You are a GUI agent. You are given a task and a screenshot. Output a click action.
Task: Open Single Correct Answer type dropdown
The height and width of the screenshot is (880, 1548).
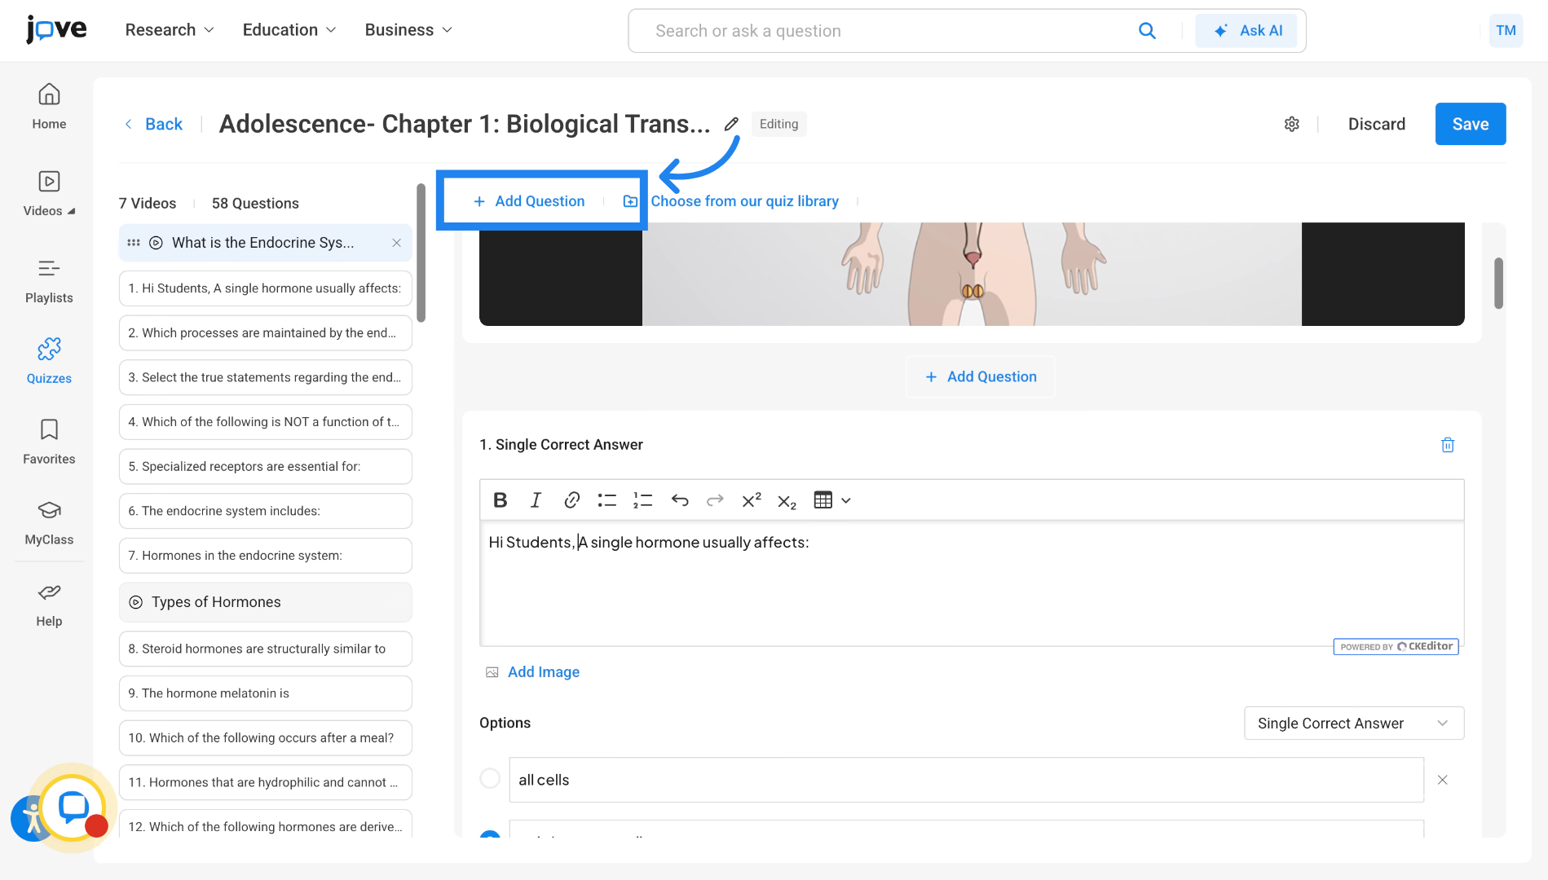(1353, 724)
